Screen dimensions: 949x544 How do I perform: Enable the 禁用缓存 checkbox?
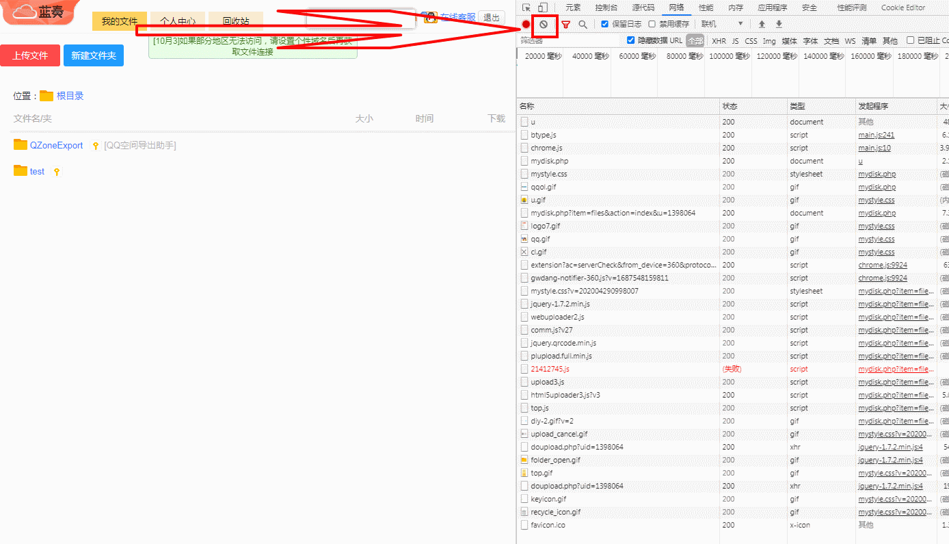(x=652, y=24)
